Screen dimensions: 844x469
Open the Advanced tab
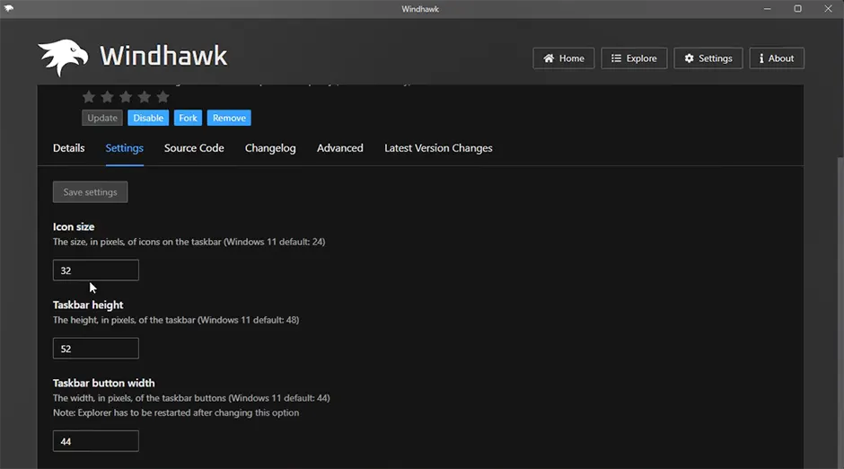pos(339,148)
